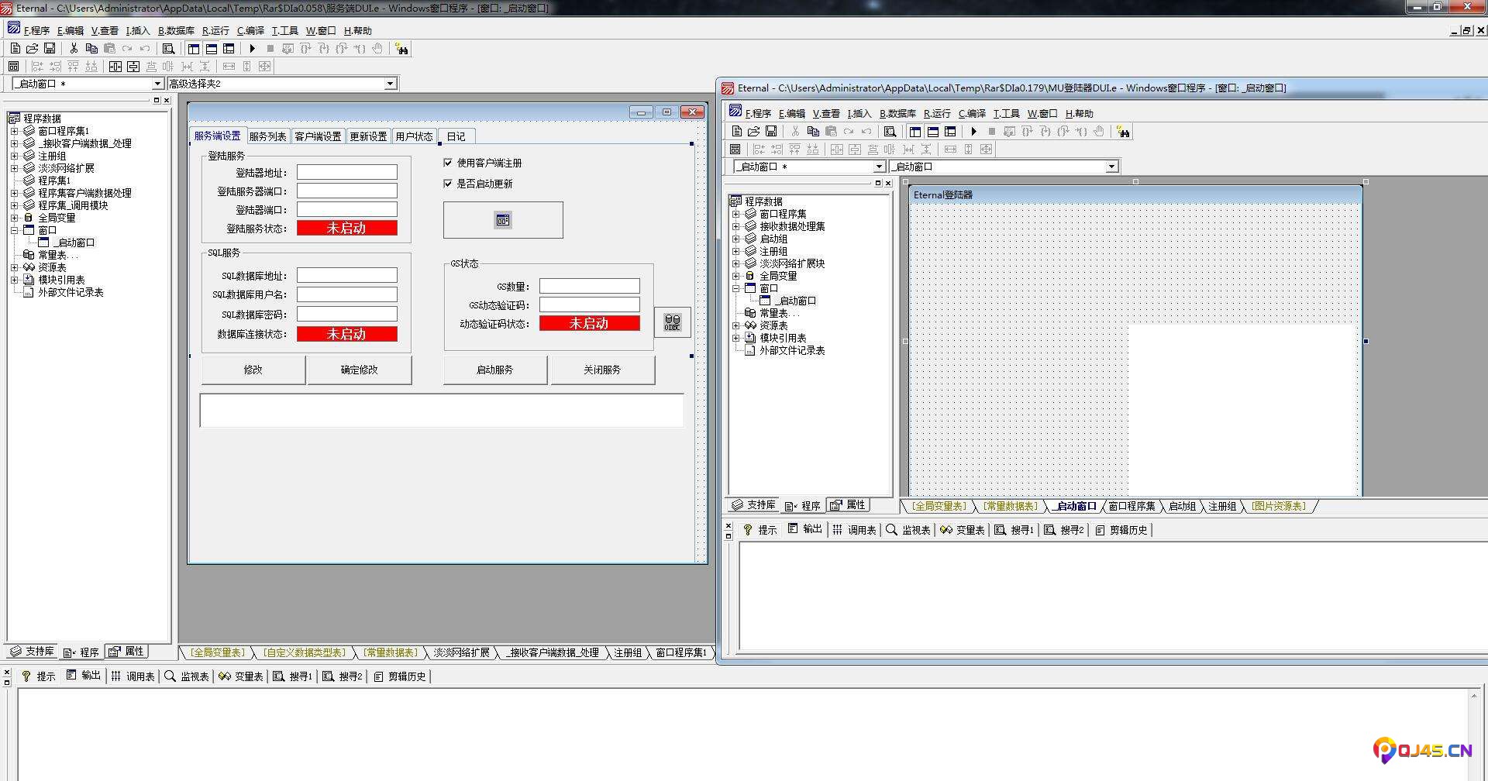The image size is (1488, 781).
Task: Open 支持库 tab in MU登陆器 window
Action: 754,505
